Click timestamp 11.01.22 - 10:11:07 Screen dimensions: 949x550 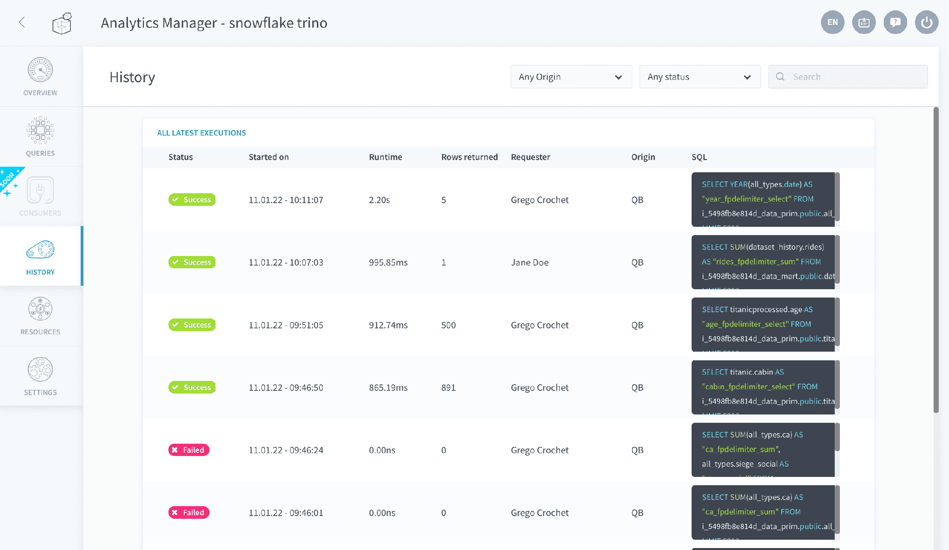pos(286,200)
